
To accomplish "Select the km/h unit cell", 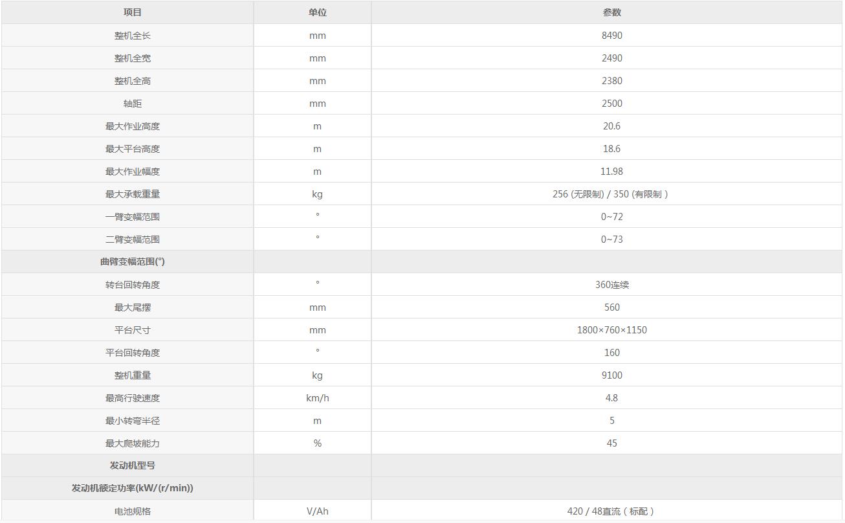I will click(x=317, y=398).
